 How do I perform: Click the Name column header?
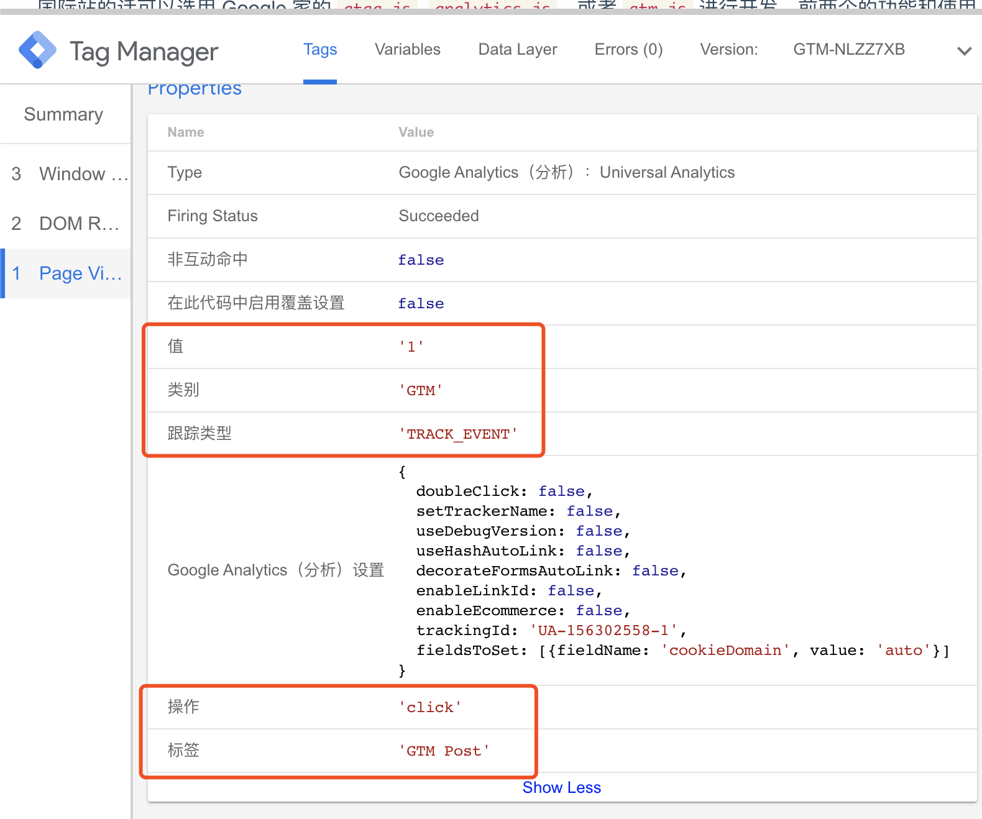pyautogui.click(x=186, y=132)
